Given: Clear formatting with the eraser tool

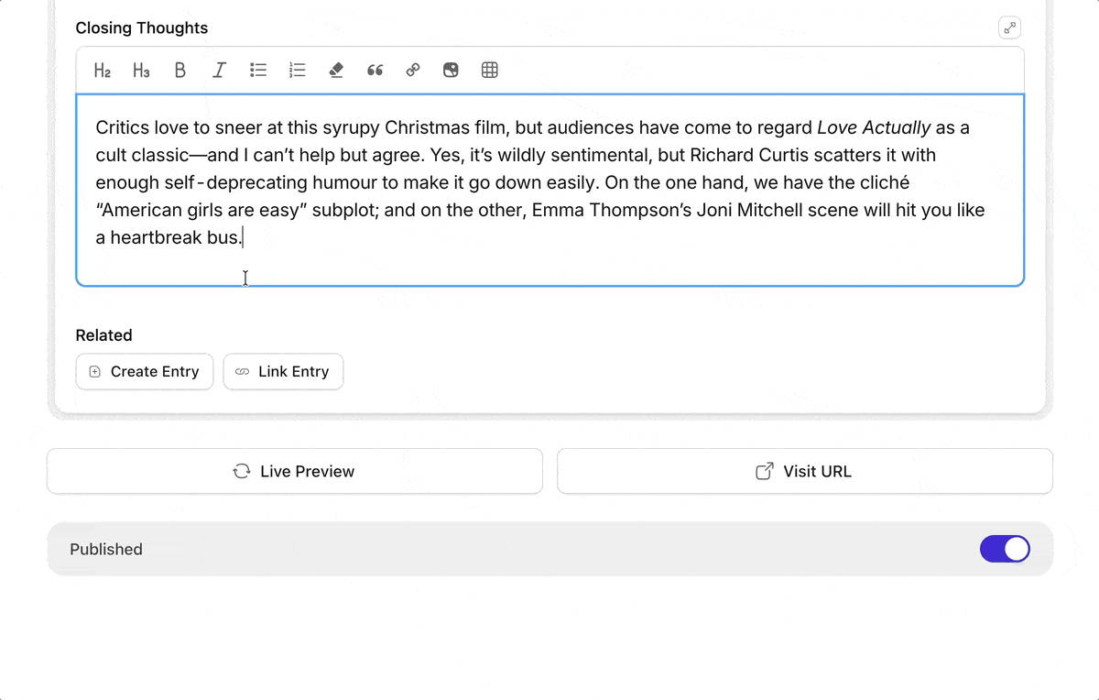Looking at the screenshot, I should point(336,70).
